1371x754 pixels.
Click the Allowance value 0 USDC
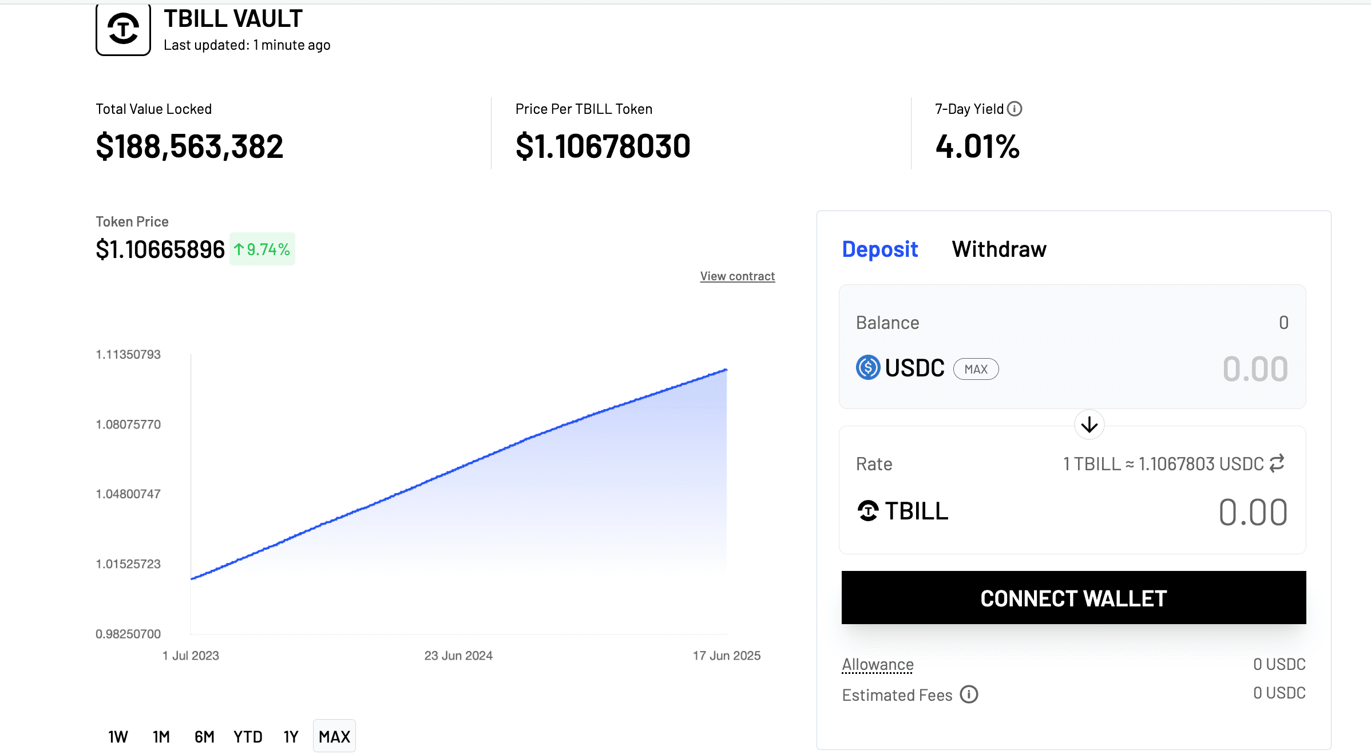(x=1279, y=664)
